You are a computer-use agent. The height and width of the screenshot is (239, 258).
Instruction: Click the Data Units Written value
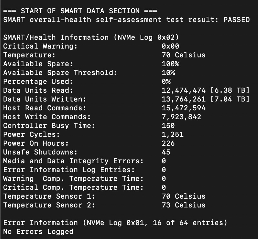[205, 99]
